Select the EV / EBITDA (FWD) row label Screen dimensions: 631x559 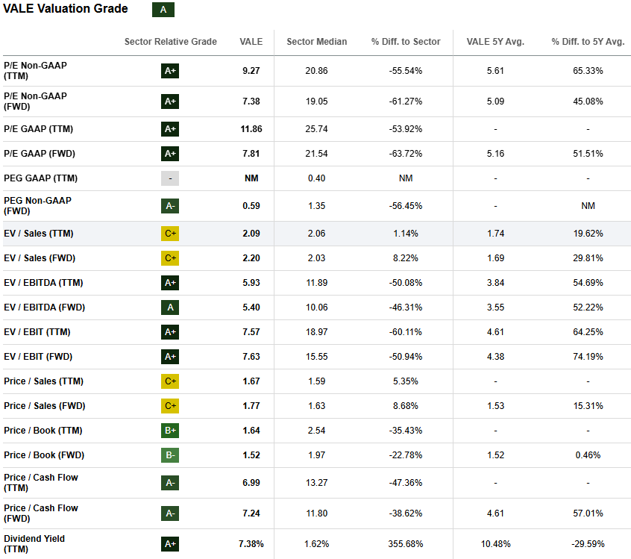point(44,307)
